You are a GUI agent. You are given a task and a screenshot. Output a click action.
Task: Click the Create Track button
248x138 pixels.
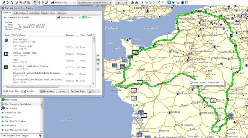78,91
